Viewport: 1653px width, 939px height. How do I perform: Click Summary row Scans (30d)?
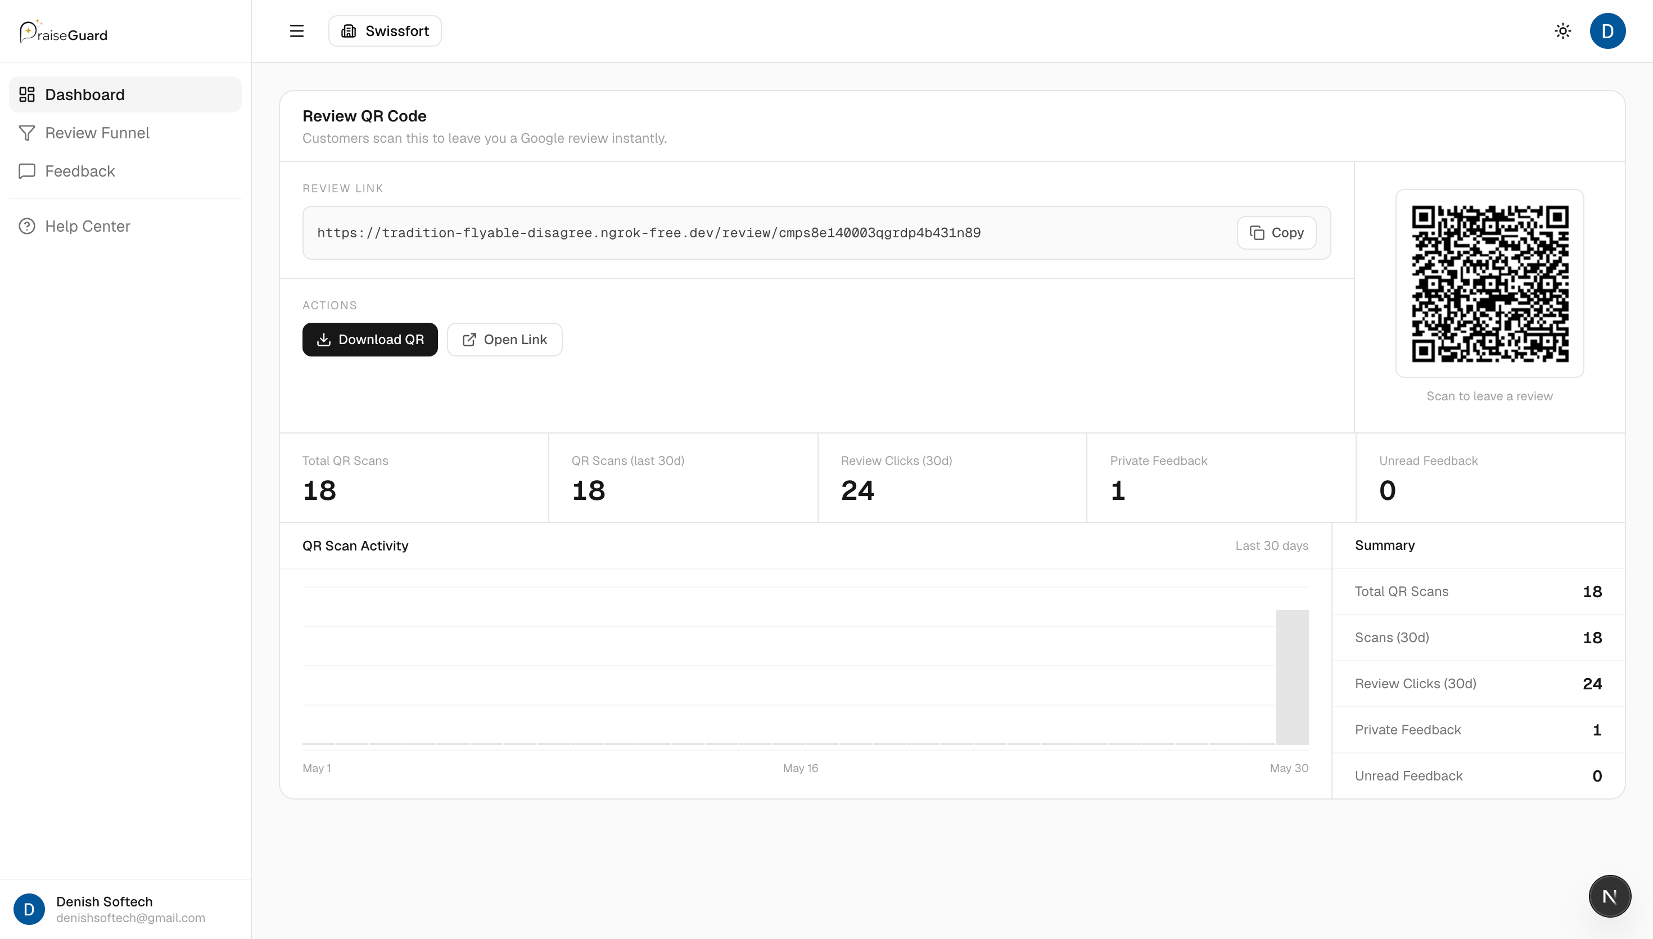[1478, 638]
